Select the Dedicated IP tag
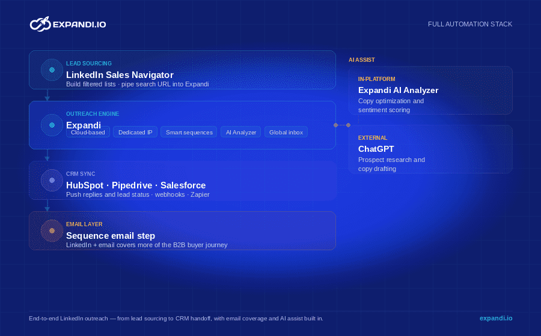This screenshot has height=336, width=541. 135,132
